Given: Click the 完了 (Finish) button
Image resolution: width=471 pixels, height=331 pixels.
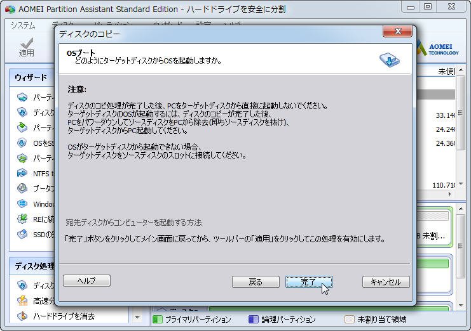Looking at the screenshot, I should [309, 282].
